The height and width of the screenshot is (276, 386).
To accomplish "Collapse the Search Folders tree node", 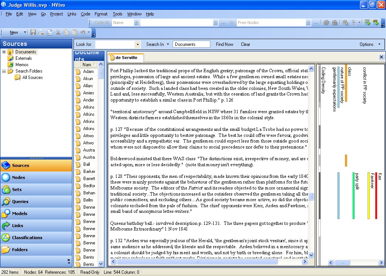I will [4, 71].
